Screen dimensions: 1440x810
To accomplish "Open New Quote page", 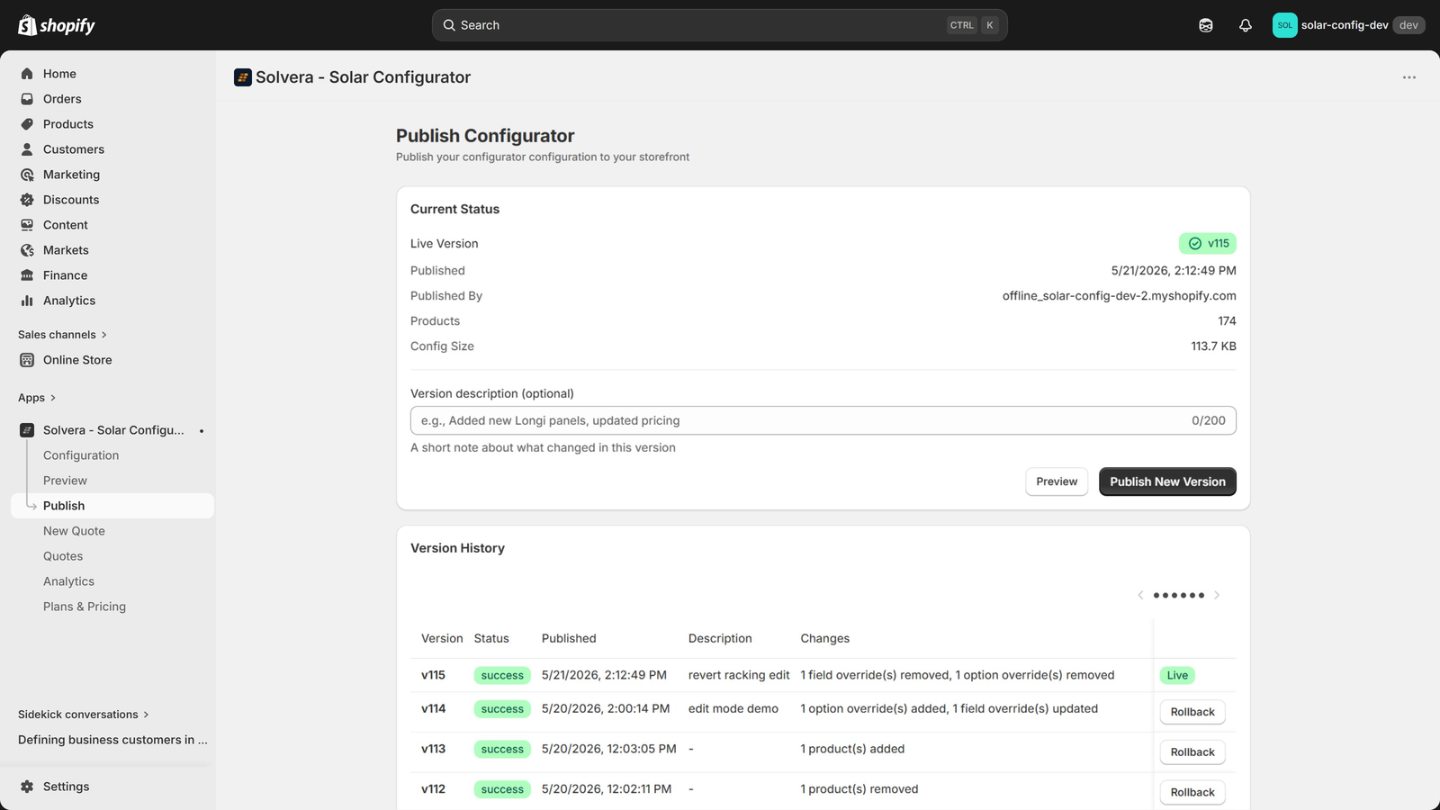I will click(74, 531).
